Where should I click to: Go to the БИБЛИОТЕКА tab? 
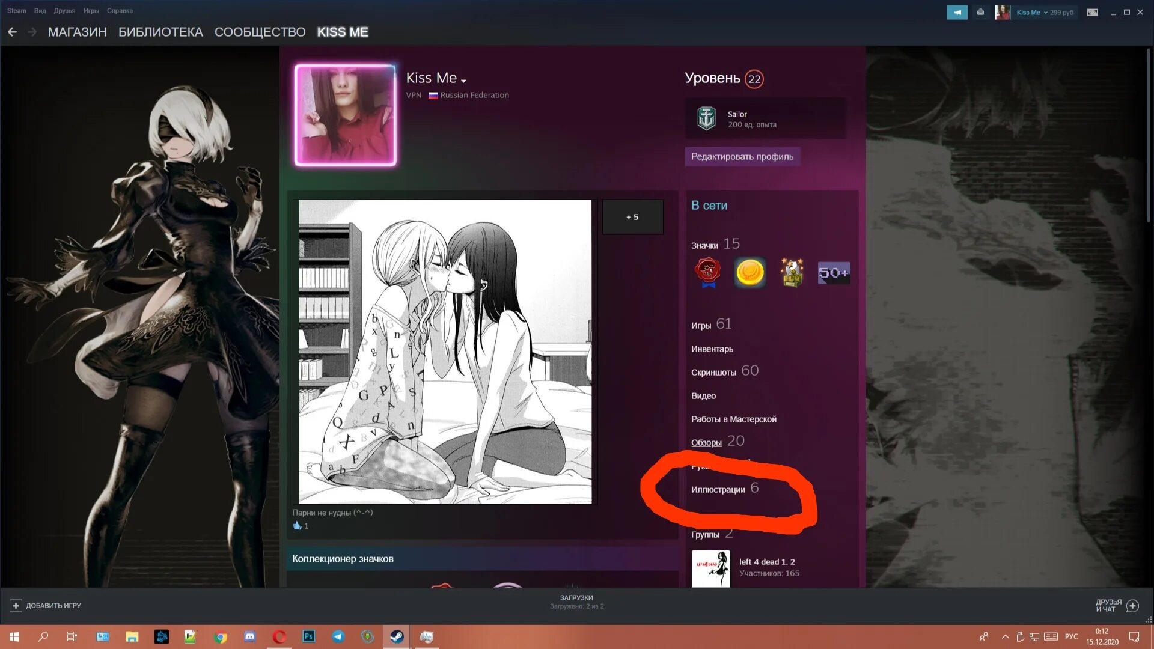(x=160, y=32)
